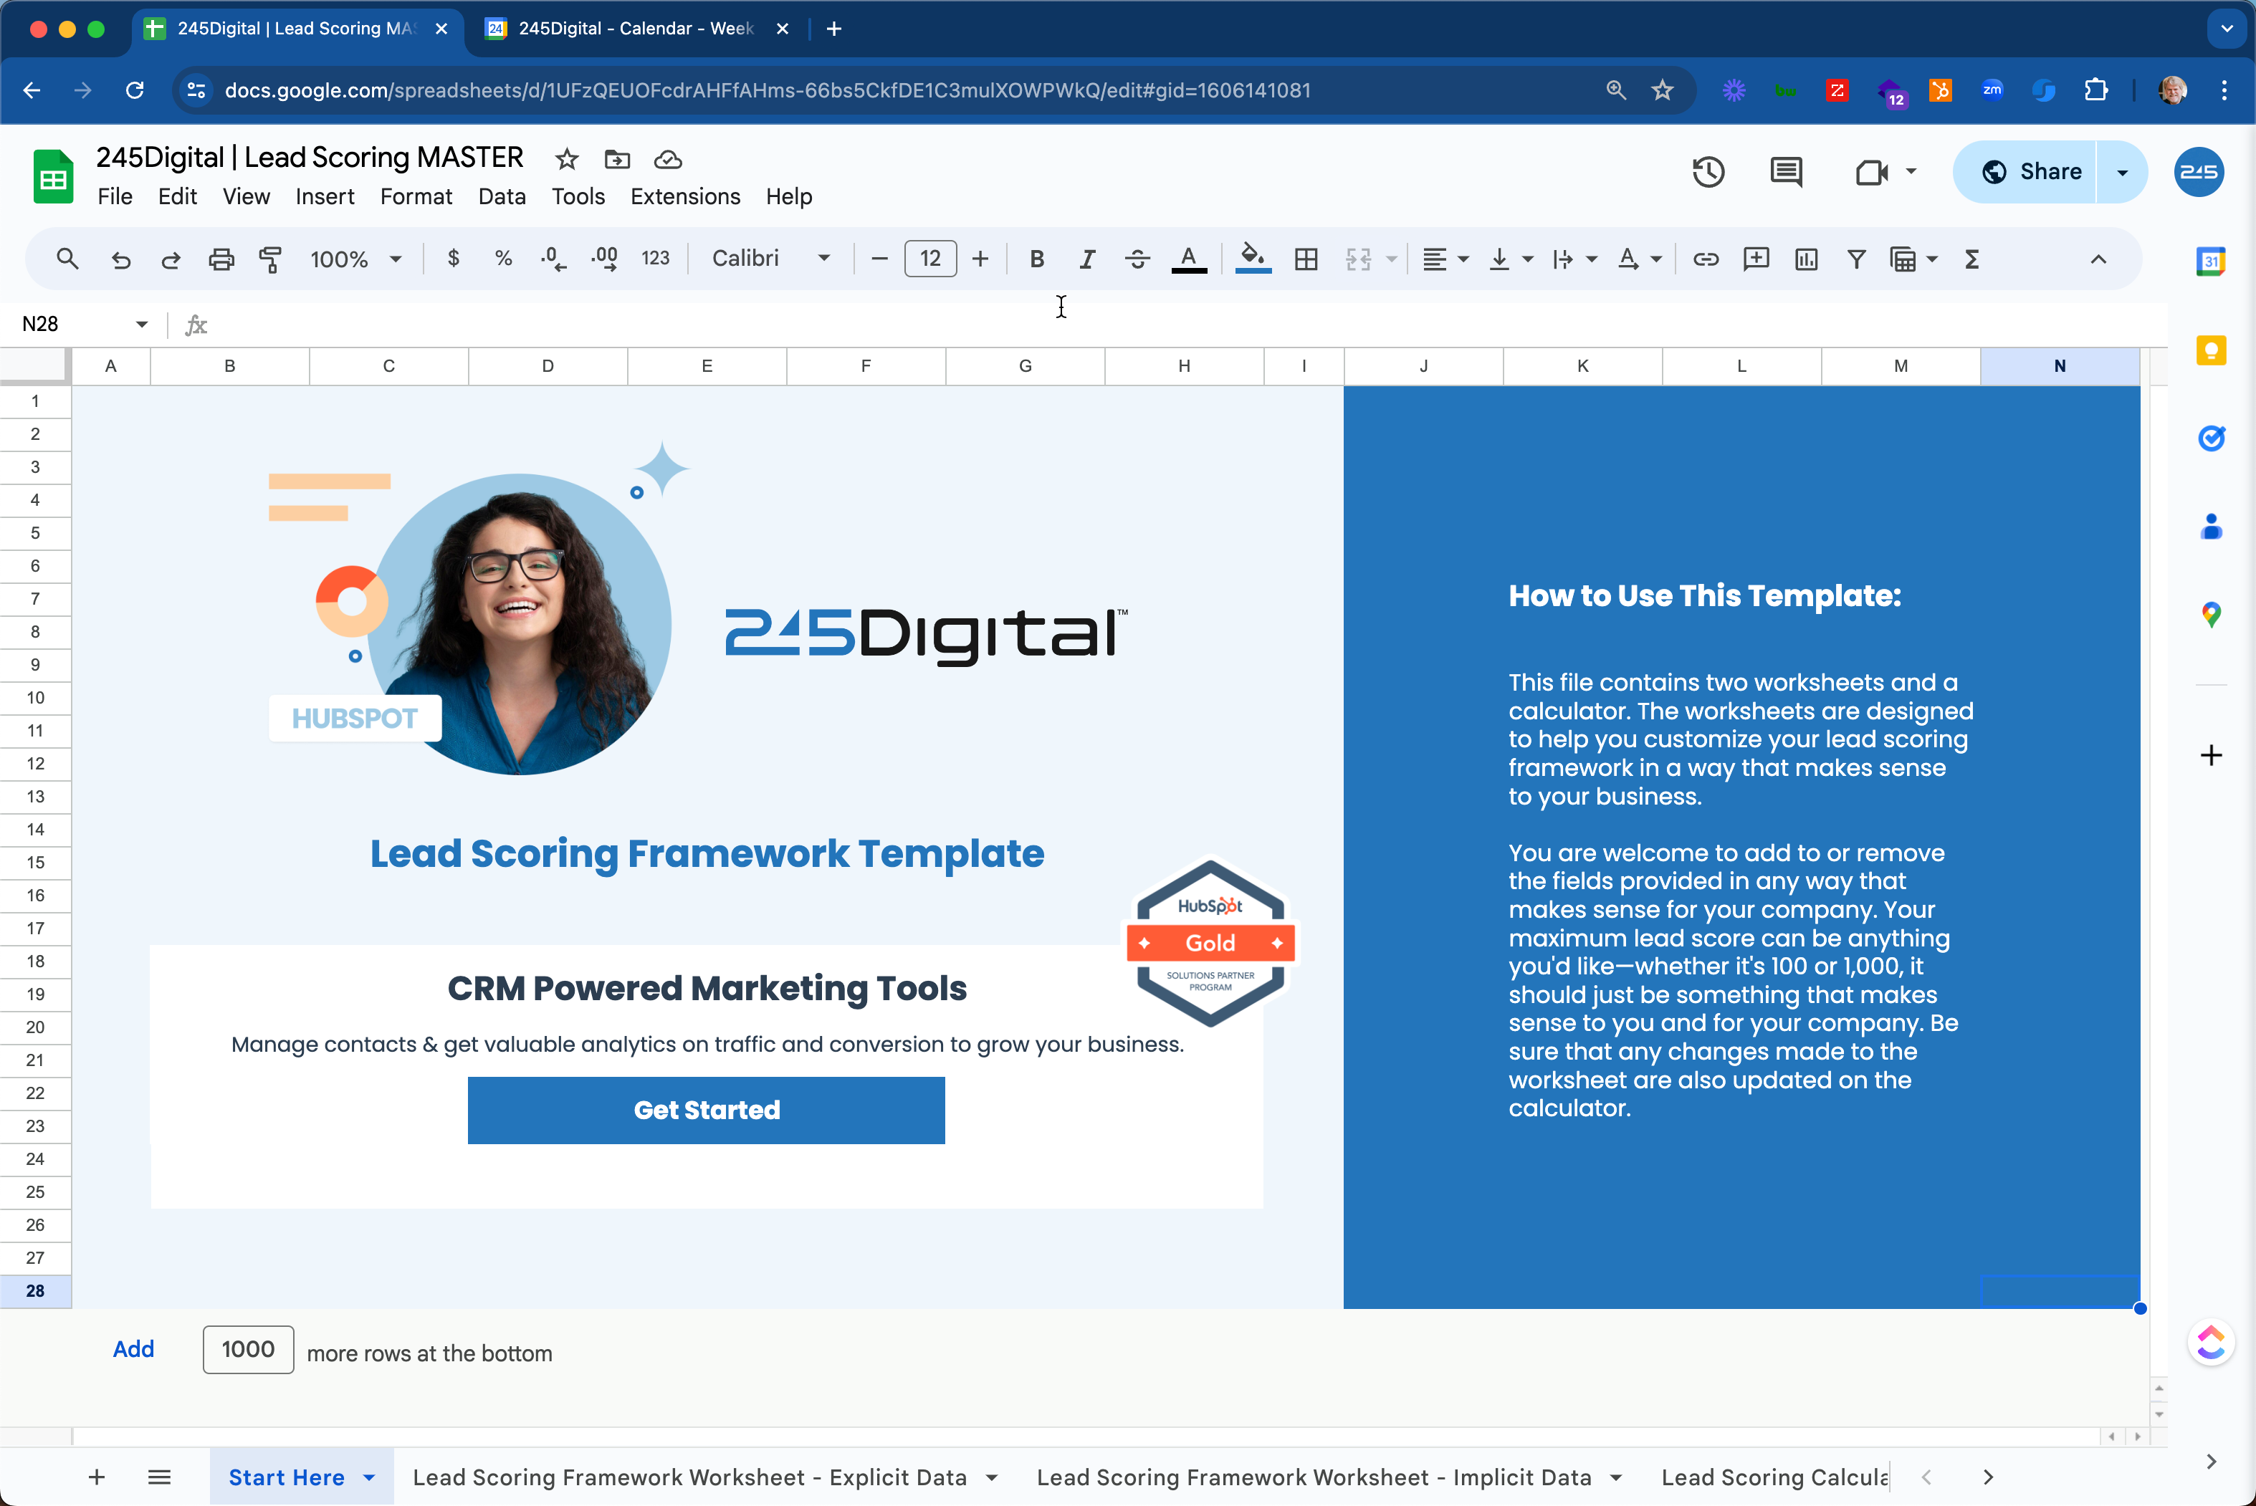Open the zoom 100% dropdown
This screenshot has height=1506, width=2256.
click(x=355, y=259)
